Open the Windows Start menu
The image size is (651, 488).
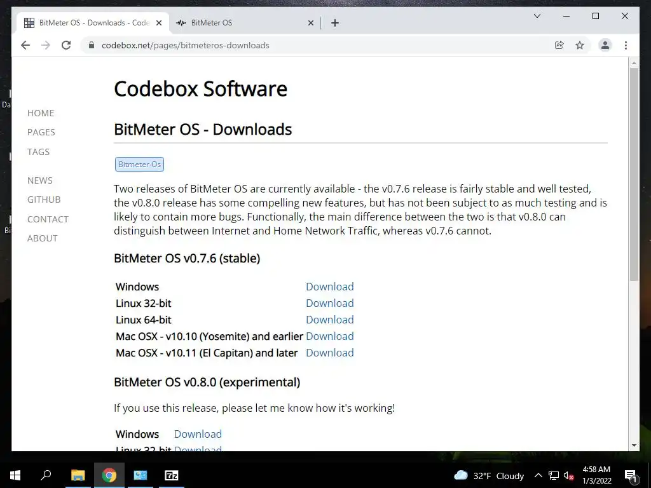(15, 475)
